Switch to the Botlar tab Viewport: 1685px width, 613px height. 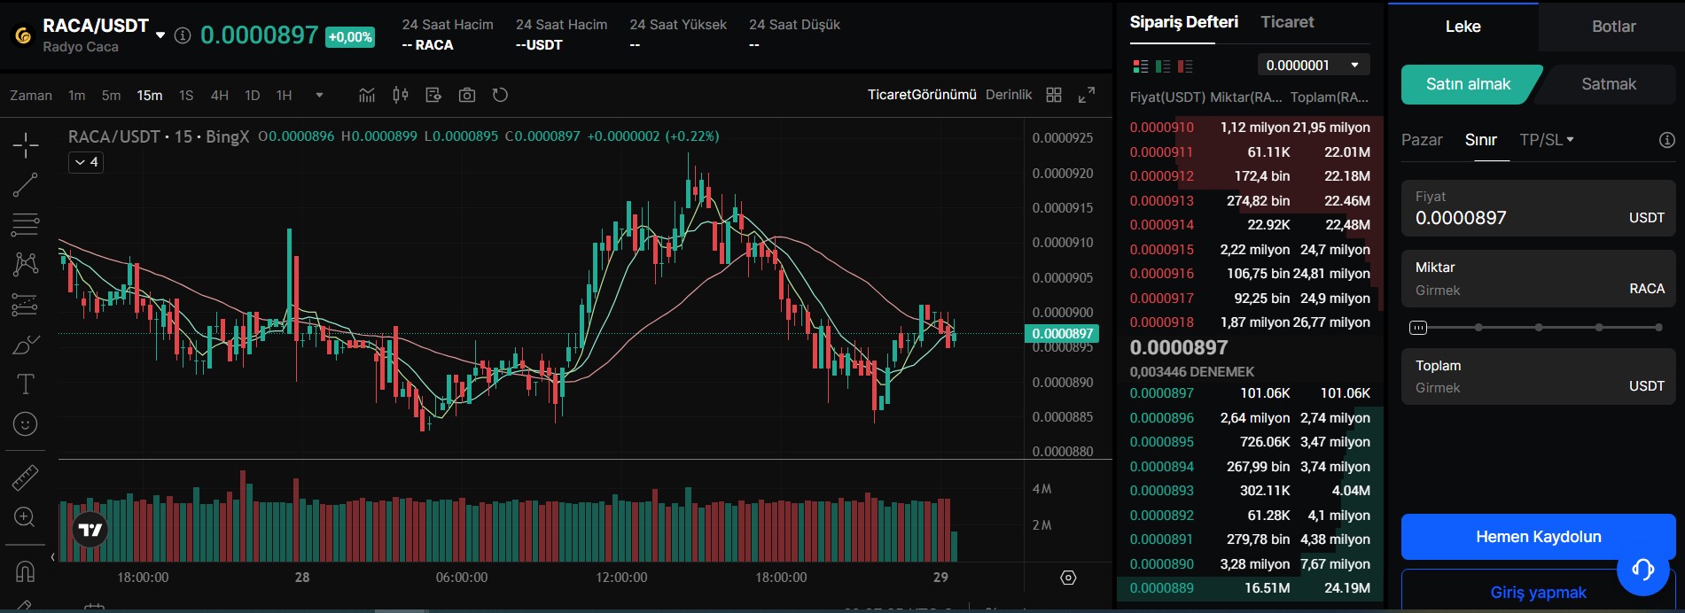1613,27
